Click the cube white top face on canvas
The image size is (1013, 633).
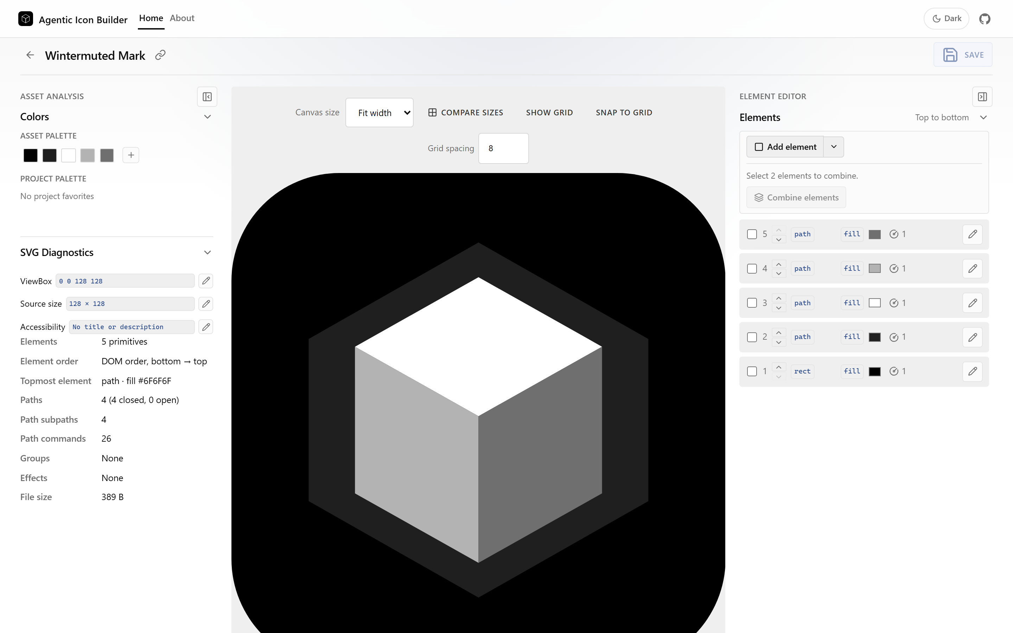pyautogui.click(x=478, y=346)
